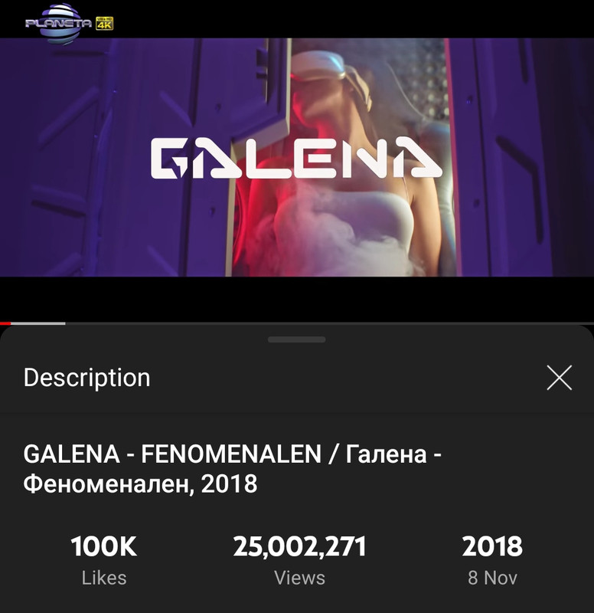Click the pill-shaped sheet handle above Description

click(x=297, y=339)
